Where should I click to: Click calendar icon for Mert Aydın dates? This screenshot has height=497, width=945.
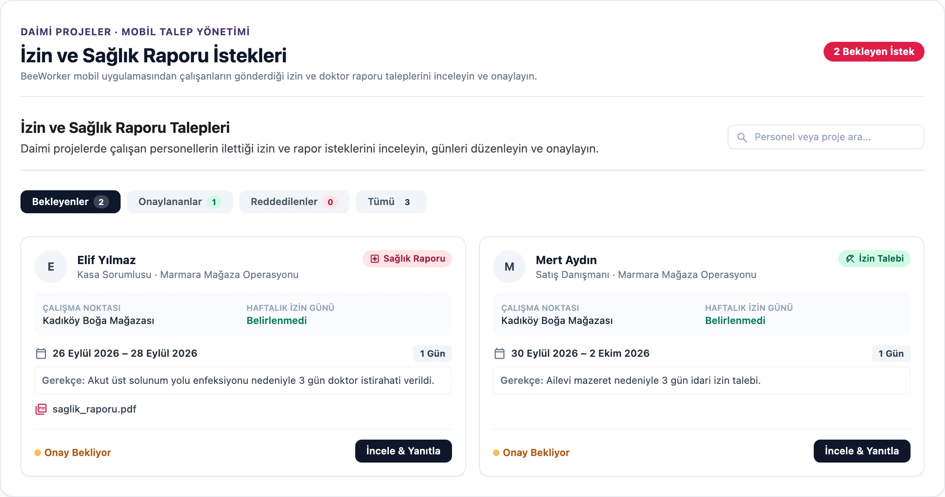500,353
